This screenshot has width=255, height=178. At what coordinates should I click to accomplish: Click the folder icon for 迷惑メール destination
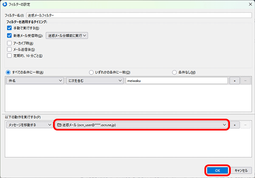coord(59,125)
